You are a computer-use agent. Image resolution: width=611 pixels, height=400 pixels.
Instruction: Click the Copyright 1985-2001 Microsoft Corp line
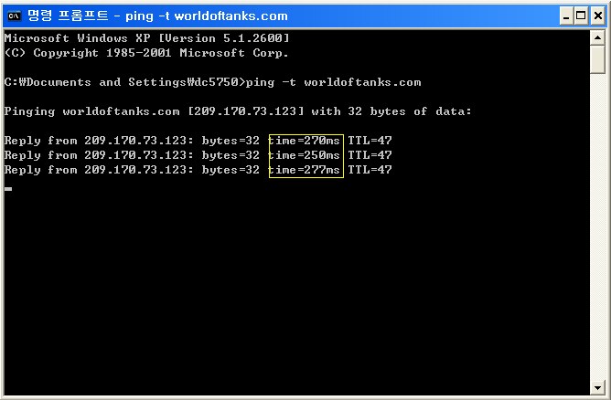coord(146,53)
